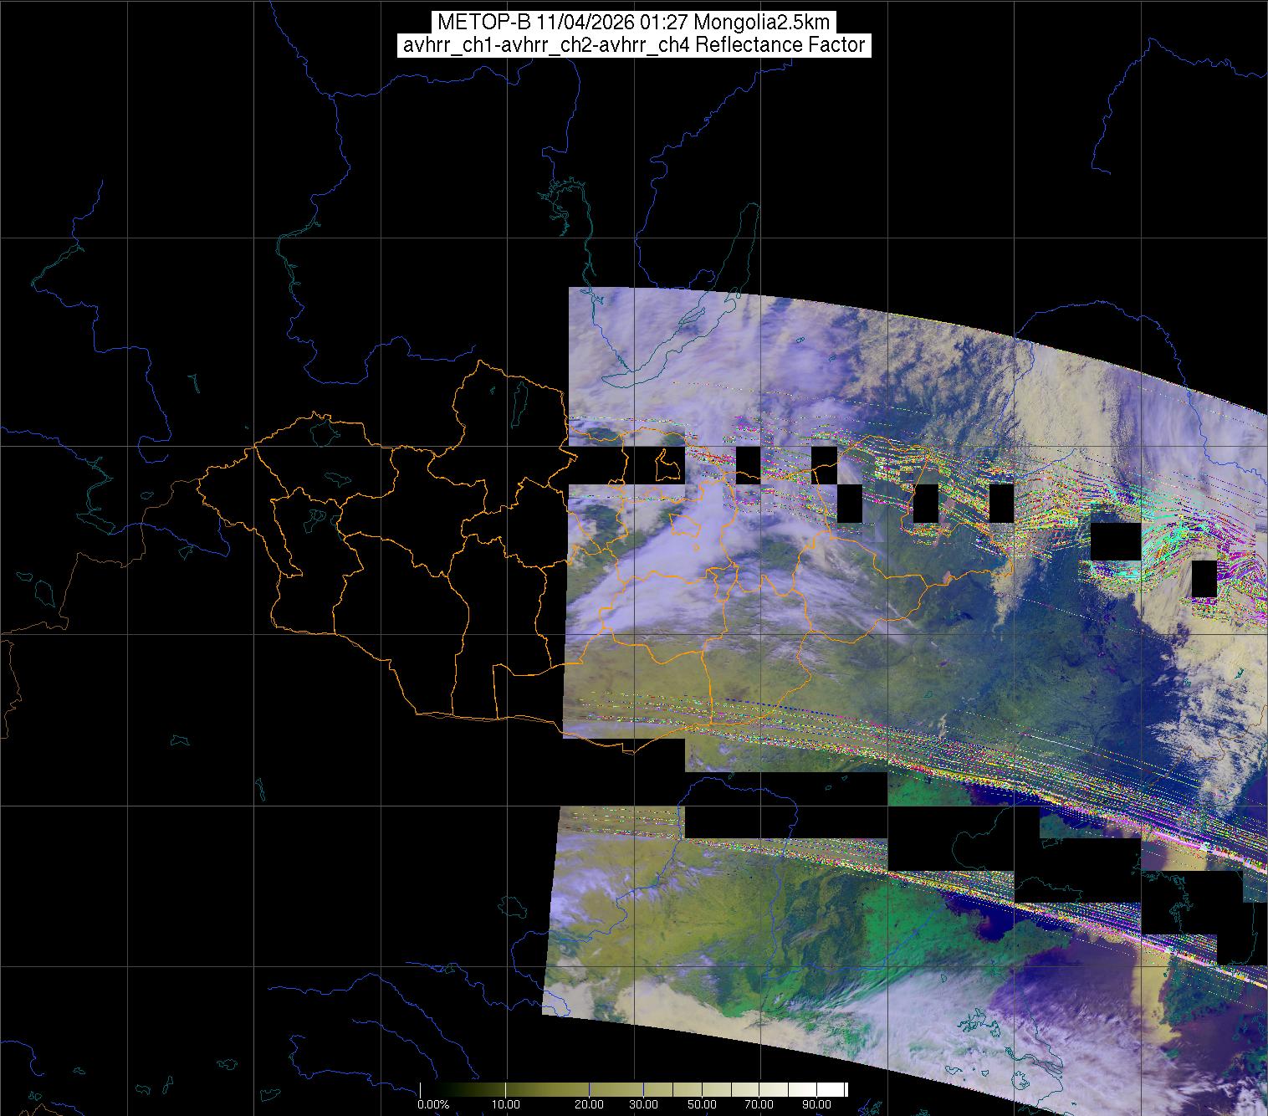Click the wide black gap below the Mongolian border
This screenshot has width=1268, height=1116.
pos(785,805)
